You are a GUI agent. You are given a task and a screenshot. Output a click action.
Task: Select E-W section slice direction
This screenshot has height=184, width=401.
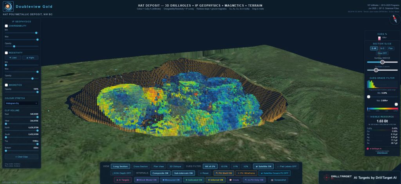[374, 48]
